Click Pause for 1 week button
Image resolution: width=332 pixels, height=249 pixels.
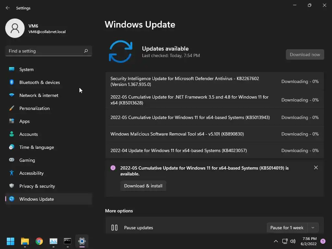click(287, 228)
